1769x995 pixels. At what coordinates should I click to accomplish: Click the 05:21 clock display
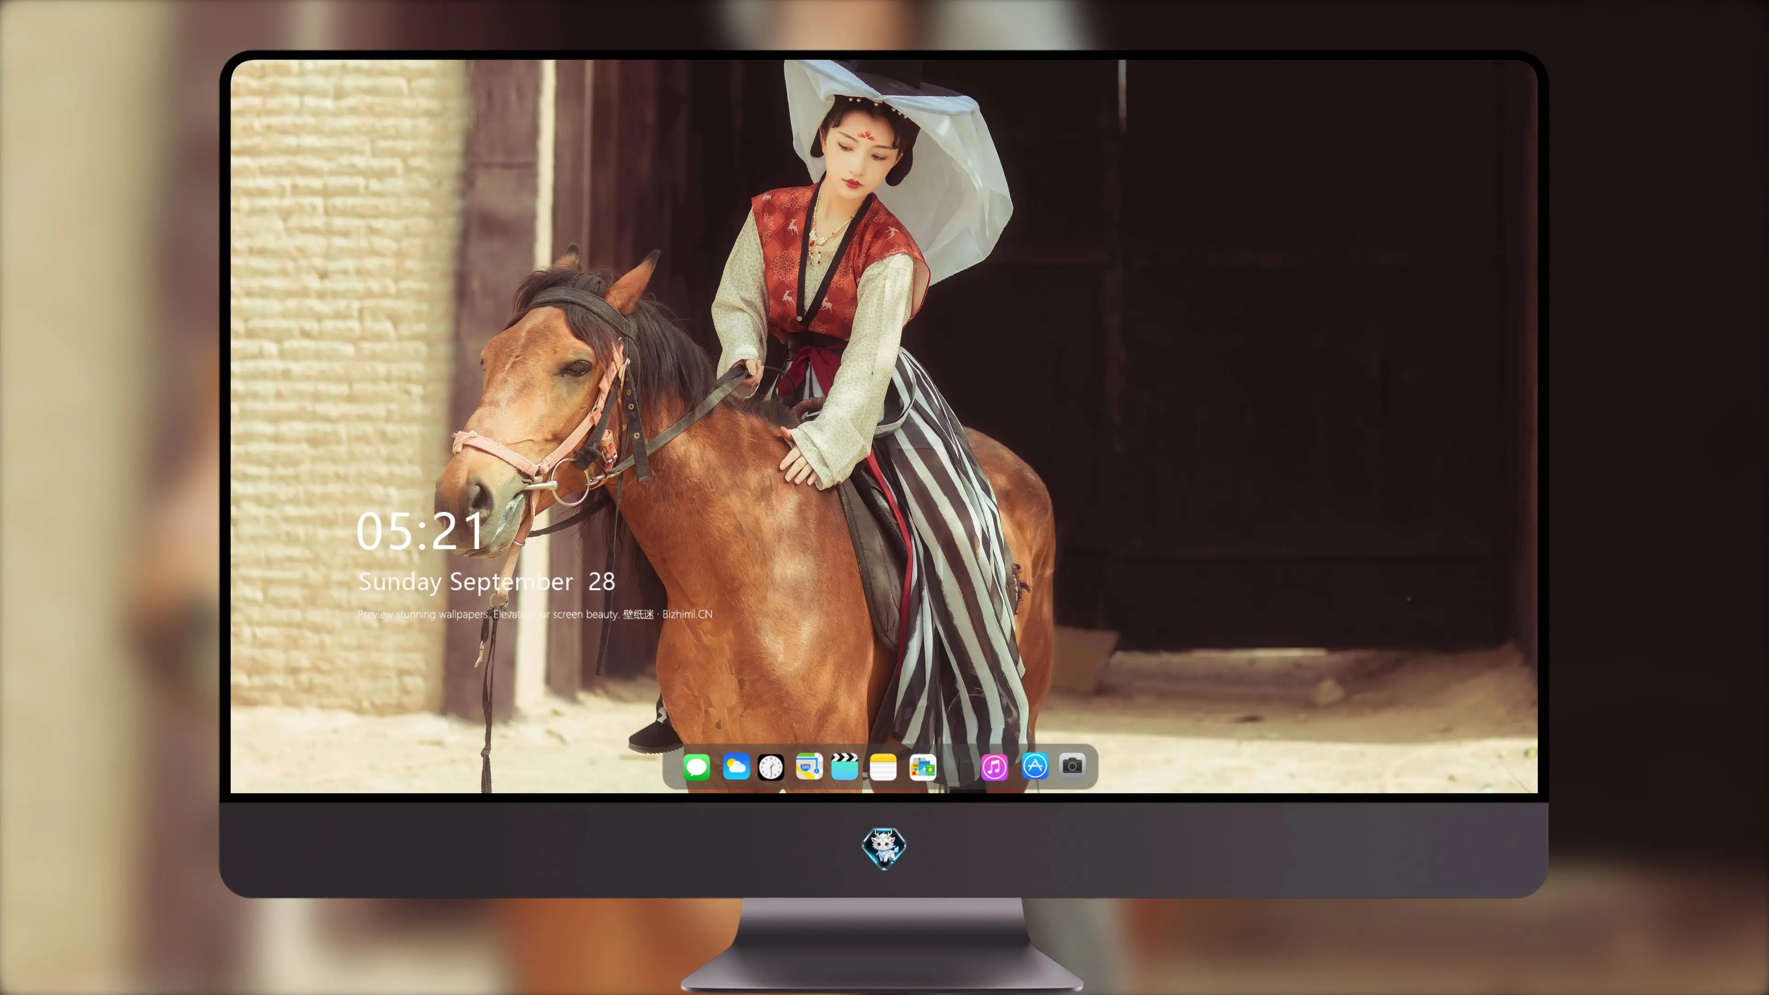(x=420, y=531)
